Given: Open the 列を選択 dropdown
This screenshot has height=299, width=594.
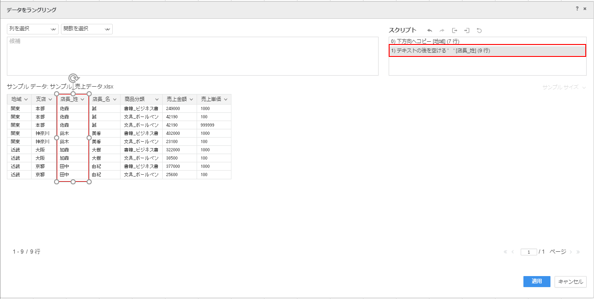Looking at the screenshot, I should point(33,29).
